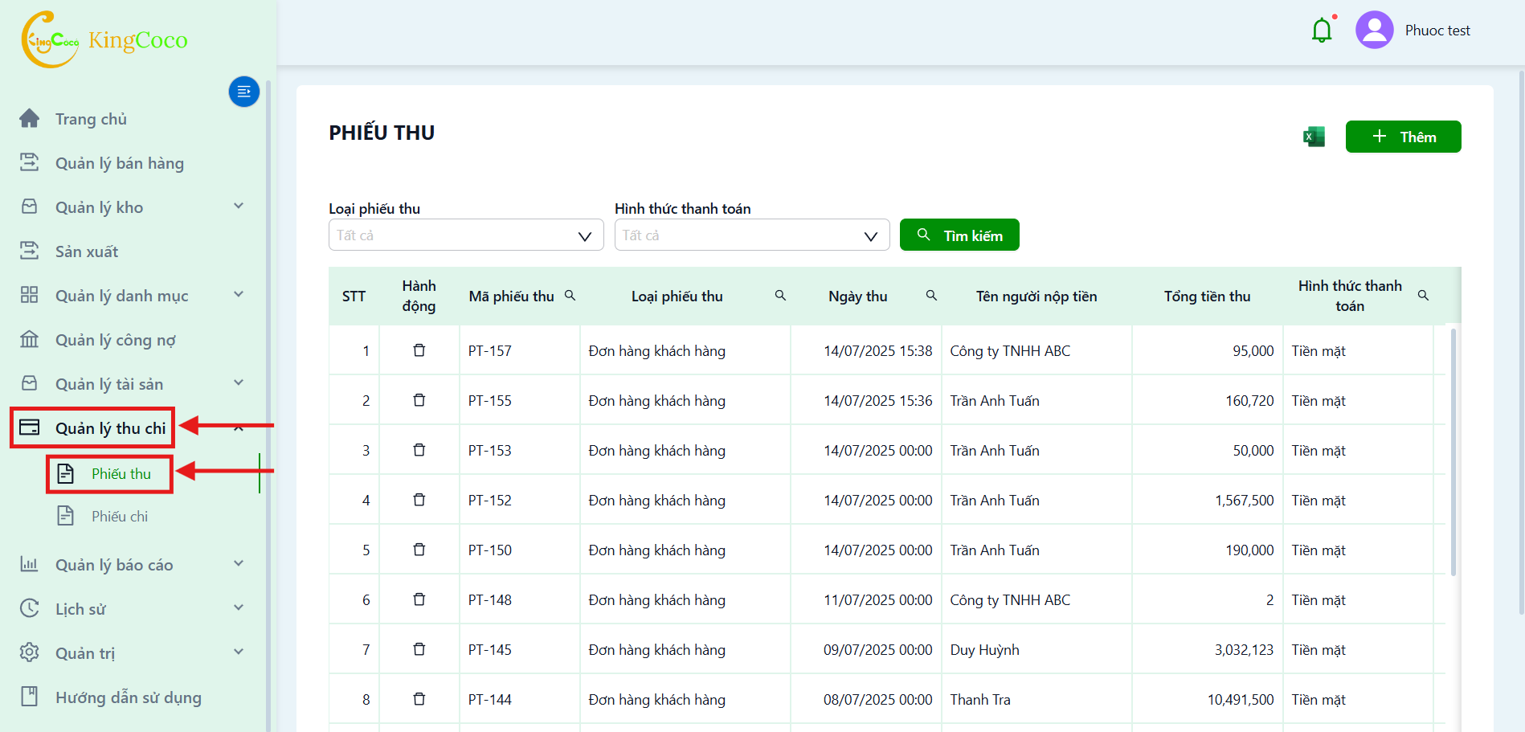Click the Quản lý công nợ bank icon
The image size is (1525, 732).
(x=30, y=339)
